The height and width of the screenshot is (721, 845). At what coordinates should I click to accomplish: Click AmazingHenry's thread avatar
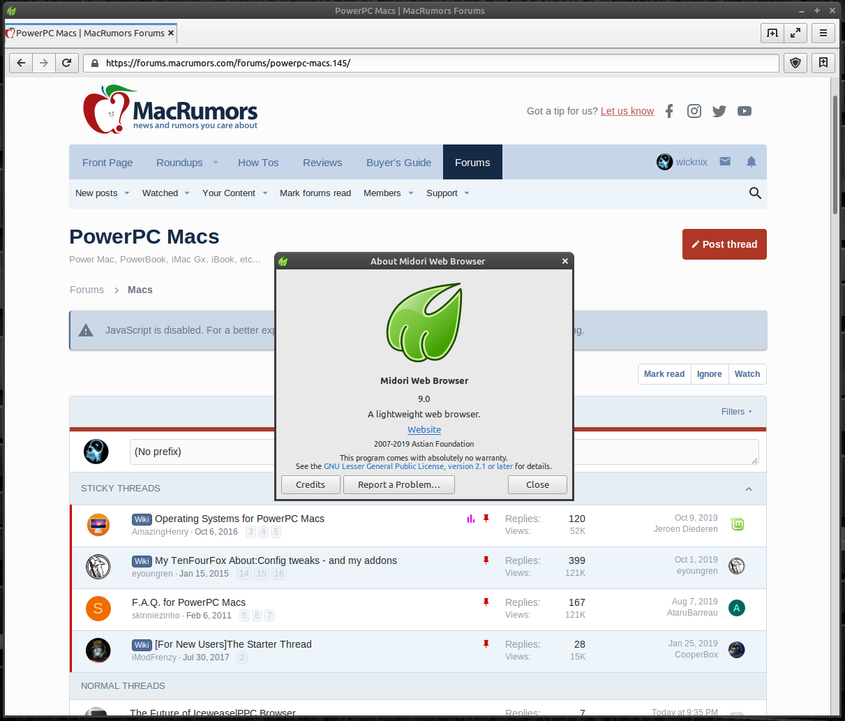coord(98,525)
